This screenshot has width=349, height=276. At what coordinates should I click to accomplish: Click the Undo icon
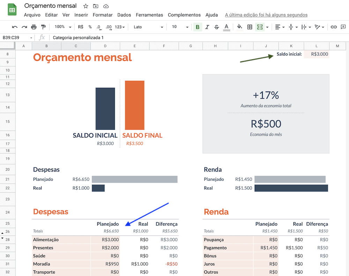(15, 27)
